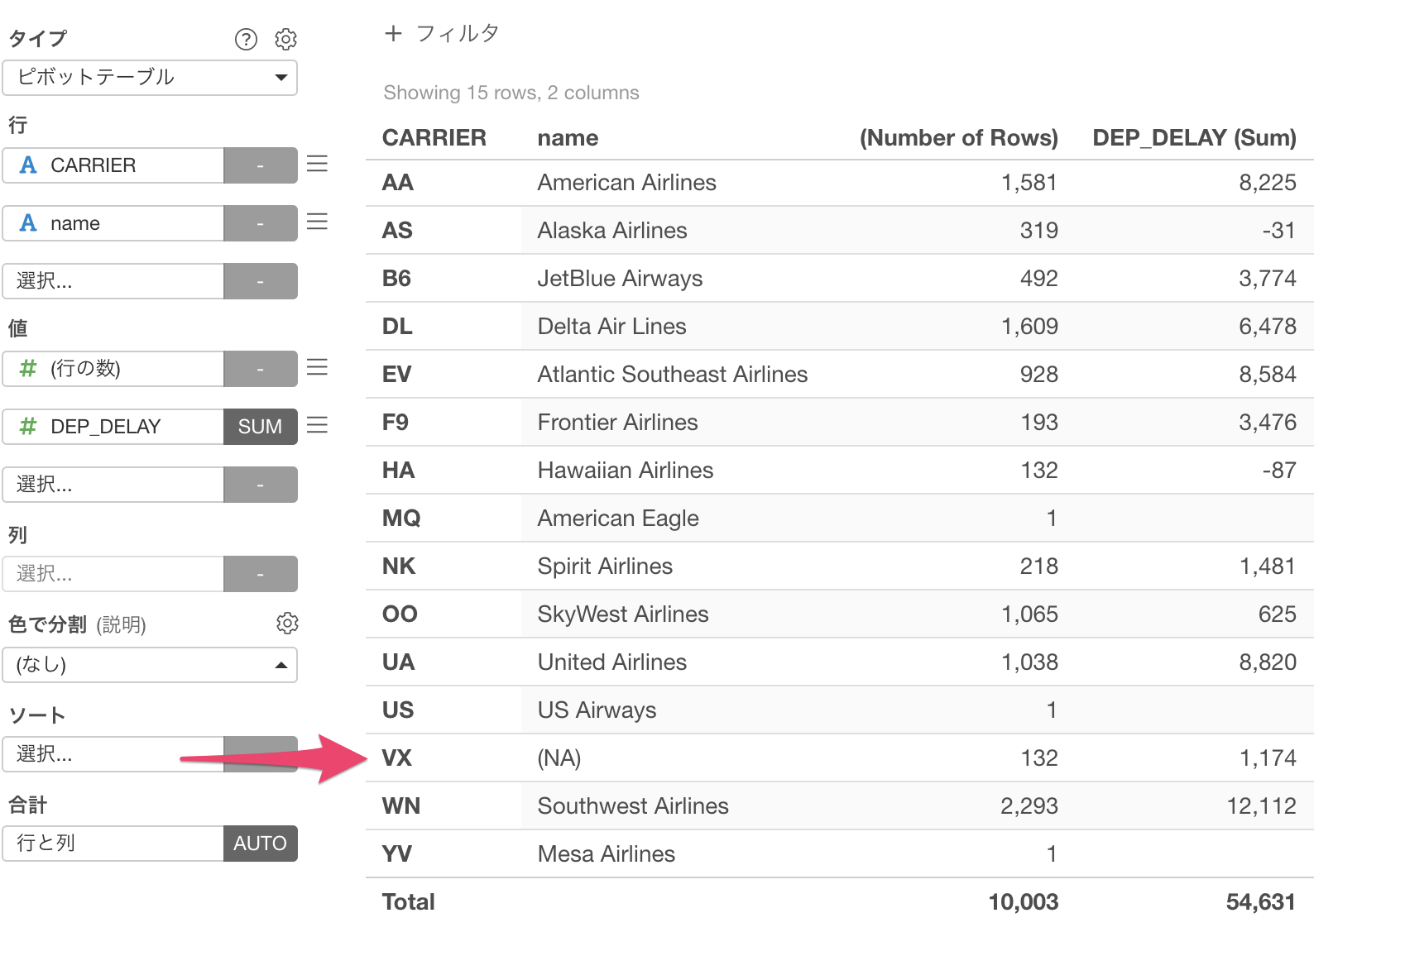Click the フィルタ add filter label
The width and height of the screenshot is (1405, 956).
click(x=458, y=34)
